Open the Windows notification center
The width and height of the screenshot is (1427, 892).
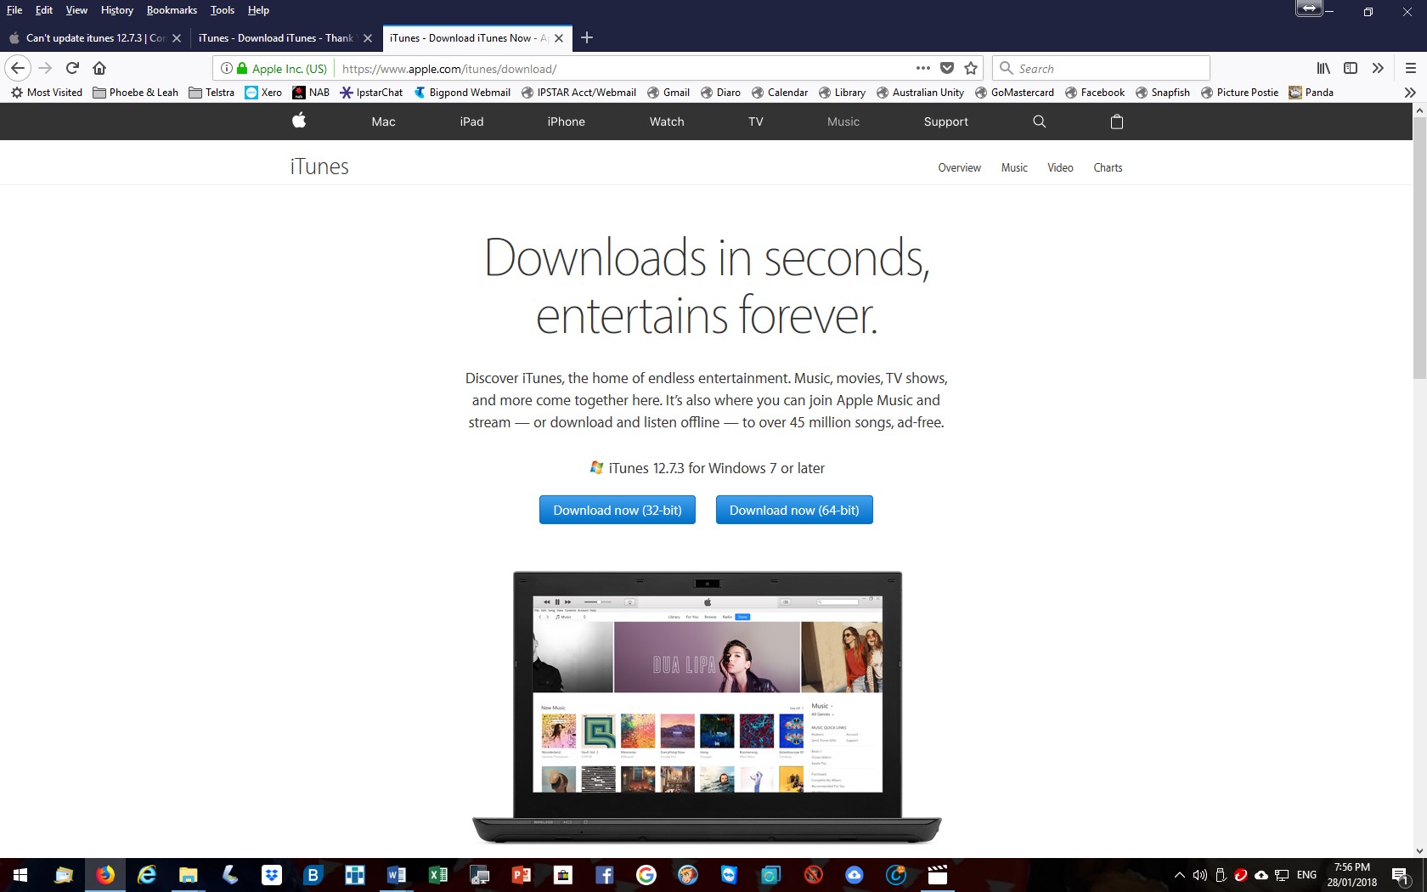(1401, 875)
